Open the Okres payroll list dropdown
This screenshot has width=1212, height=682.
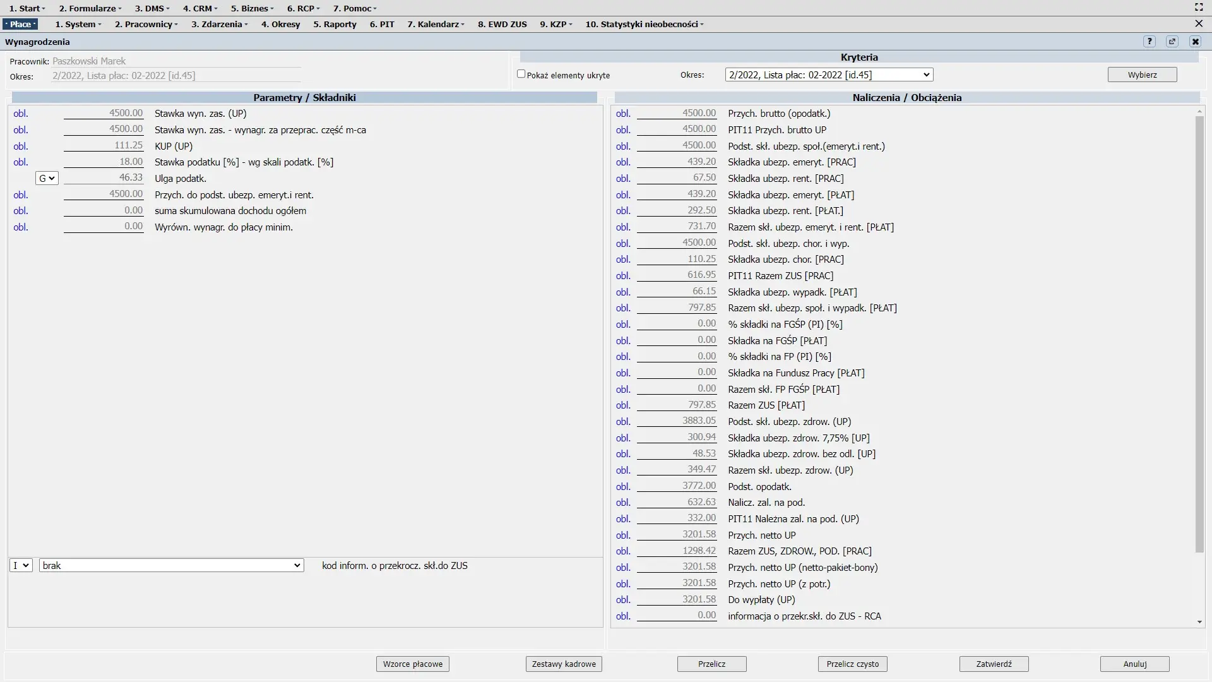pos(829,75)
